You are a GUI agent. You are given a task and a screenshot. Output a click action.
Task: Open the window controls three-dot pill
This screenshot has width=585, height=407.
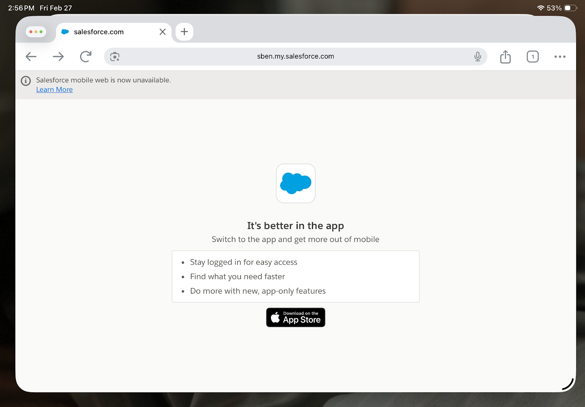tap(36, 32)
